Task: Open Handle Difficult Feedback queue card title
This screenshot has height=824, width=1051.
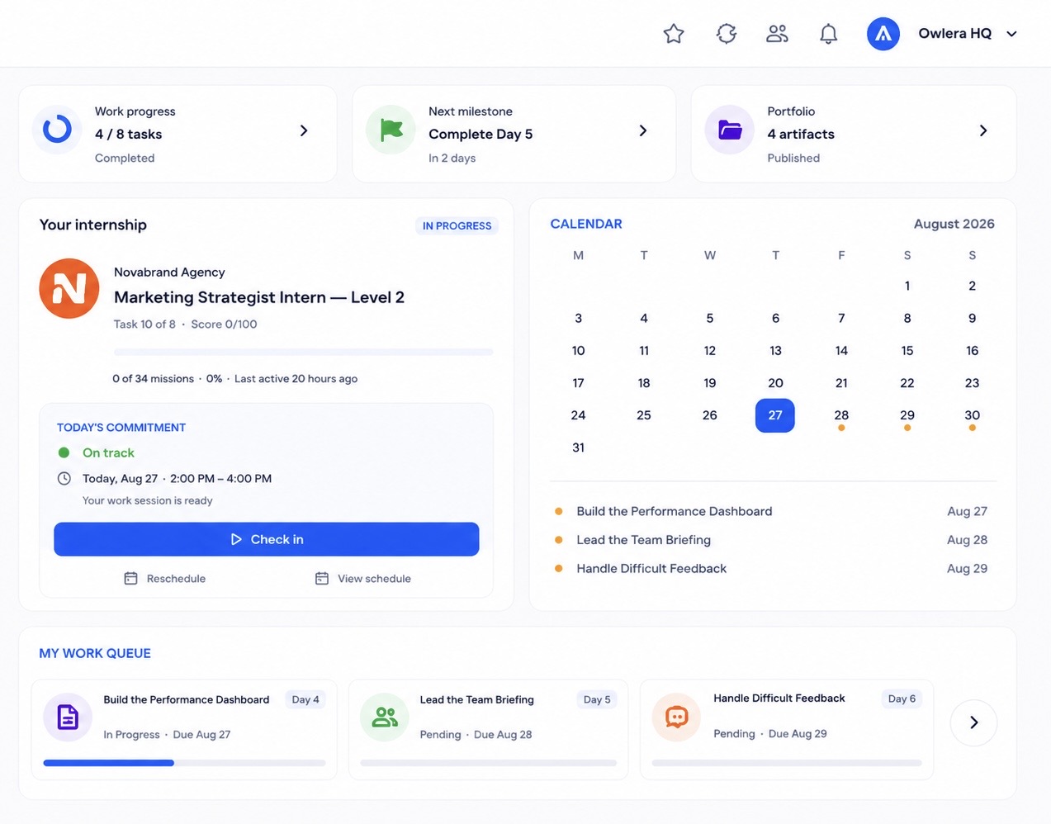Action: tap(779, 699)
